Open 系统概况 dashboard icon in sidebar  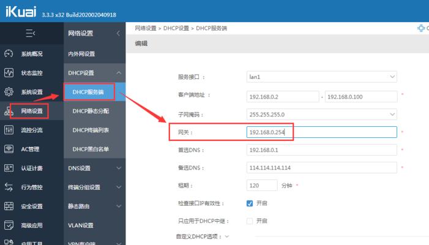point(9,53)
